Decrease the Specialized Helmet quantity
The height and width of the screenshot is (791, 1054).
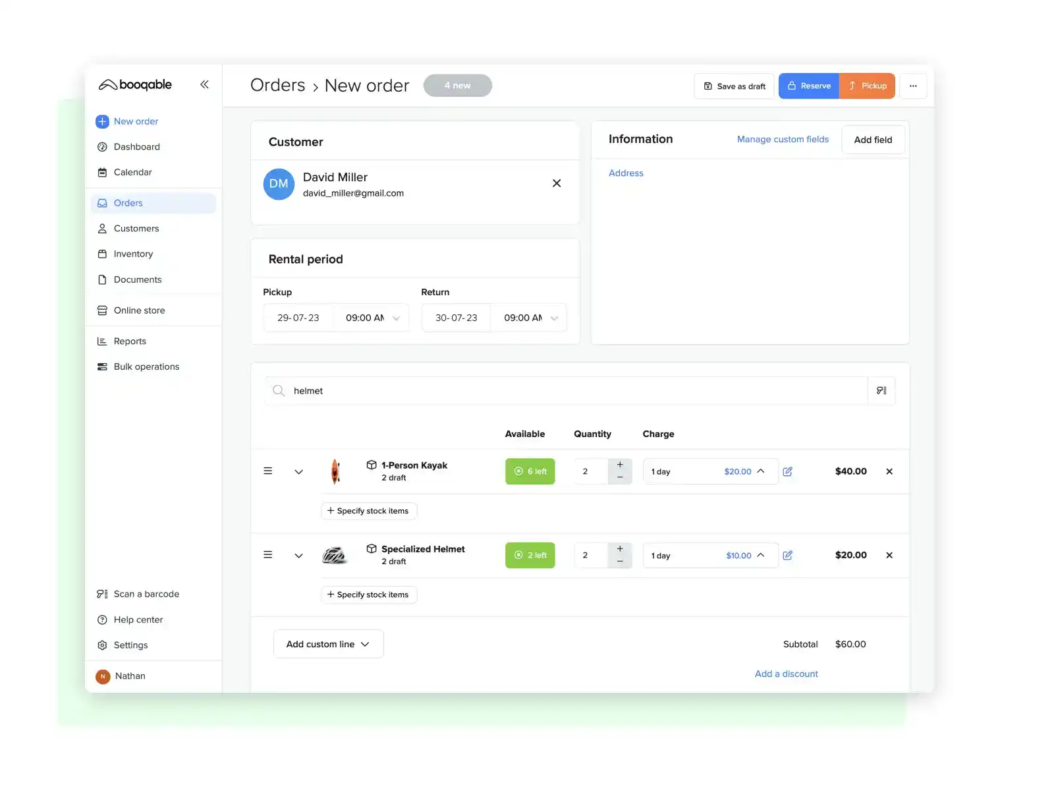(620, 562)
